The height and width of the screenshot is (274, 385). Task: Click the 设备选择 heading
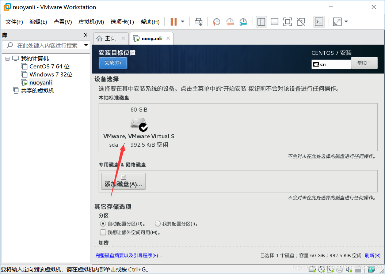107,79
